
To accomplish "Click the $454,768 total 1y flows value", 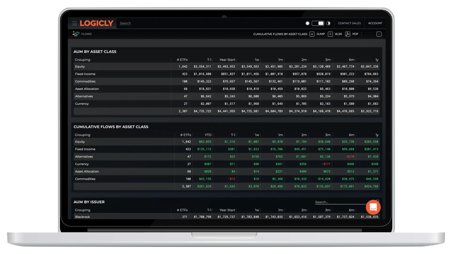I will coord(371,187).
